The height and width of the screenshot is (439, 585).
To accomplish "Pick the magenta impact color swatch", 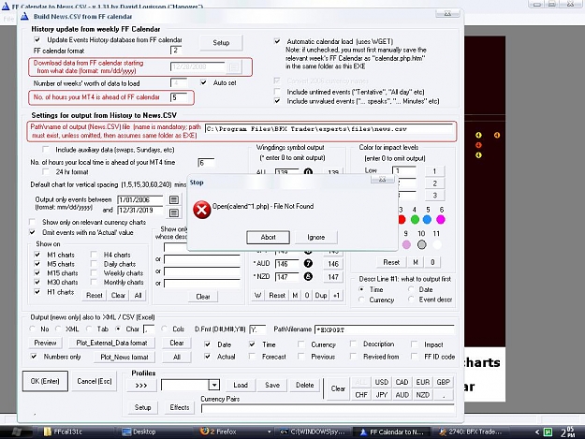I will pyautogui.click(x=441, y=220).
